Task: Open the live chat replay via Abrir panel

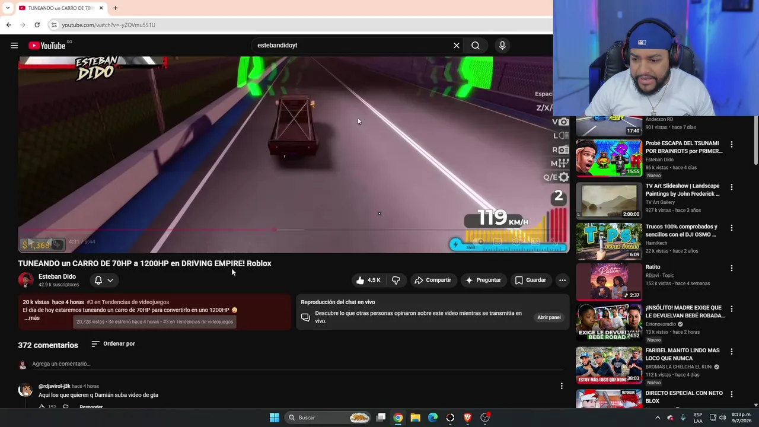Action: (x=548, y=317)
